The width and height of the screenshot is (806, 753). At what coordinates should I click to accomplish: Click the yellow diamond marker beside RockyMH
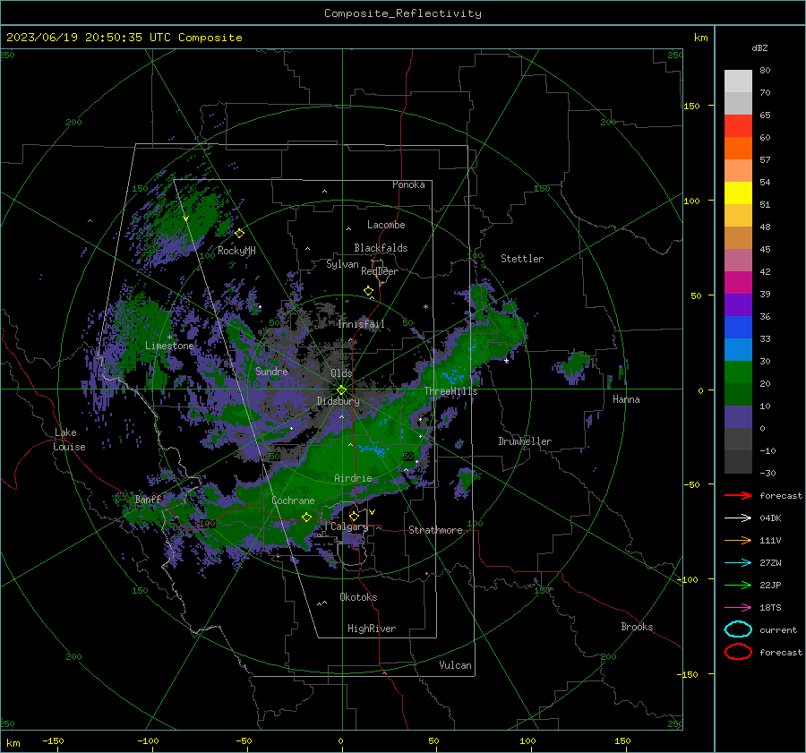pyautogui.click(x=239, y=234)
